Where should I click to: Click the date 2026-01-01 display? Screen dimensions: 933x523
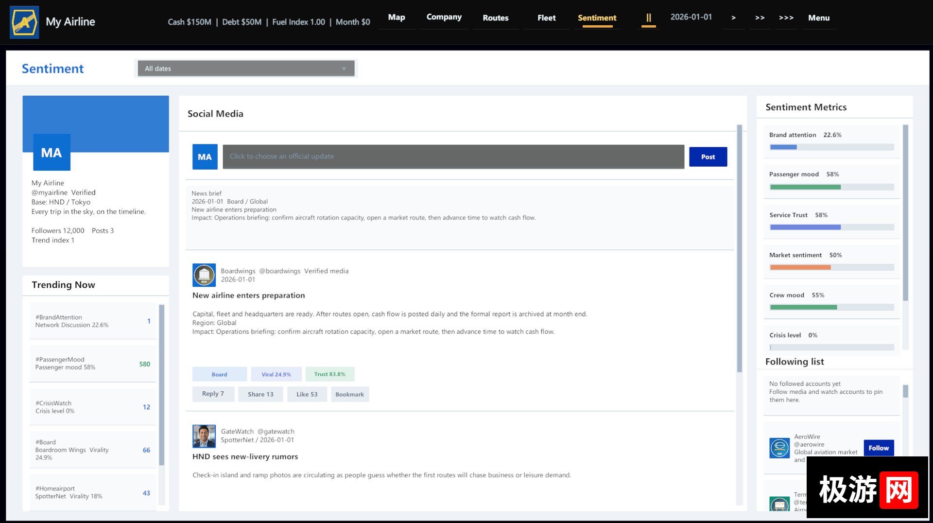click(691, 17)
